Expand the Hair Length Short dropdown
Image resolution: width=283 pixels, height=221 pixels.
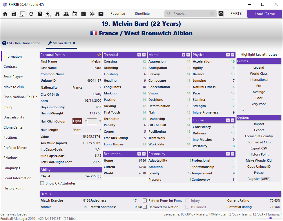[x=87, y=130]
